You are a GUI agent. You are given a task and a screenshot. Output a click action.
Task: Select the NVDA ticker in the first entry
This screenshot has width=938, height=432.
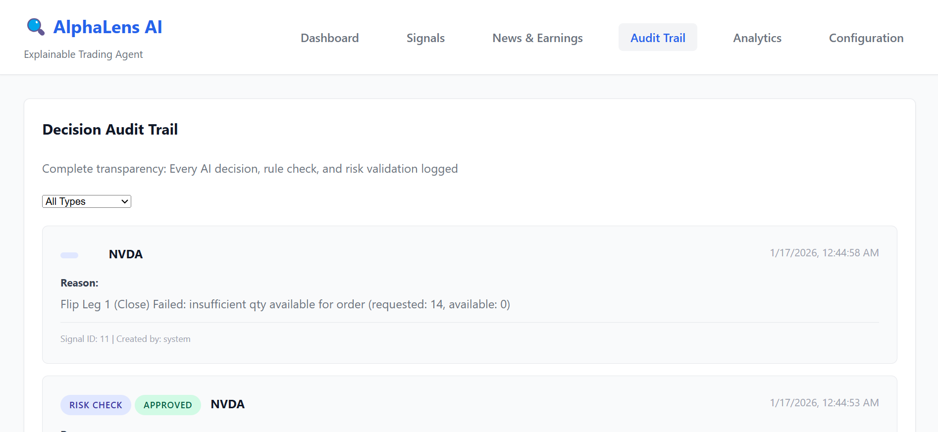click(126, 254)
